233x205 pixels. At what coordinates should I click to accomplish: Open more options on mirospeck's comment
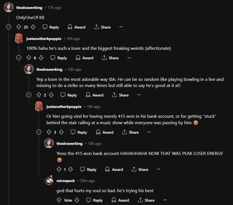[x=165, y=200]
